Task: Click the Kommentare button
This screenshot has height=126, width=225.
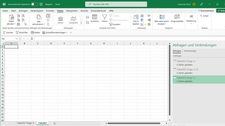Action: [206, 11]
